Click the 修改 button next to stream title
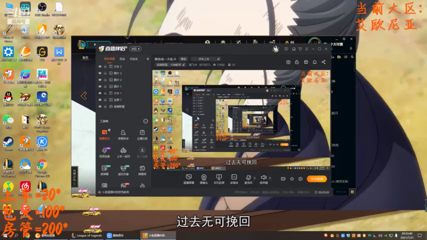The width and height of the screenshot is (427, 240). coord(184,59)
